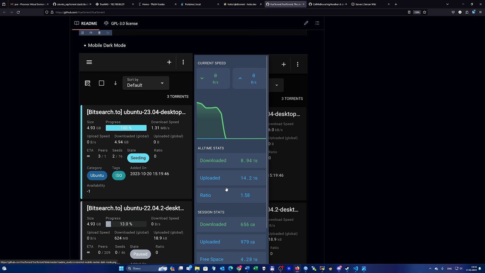Close the VueTorrent browser tab
This screenshot has height=273, width=485.
coord(304,4)
